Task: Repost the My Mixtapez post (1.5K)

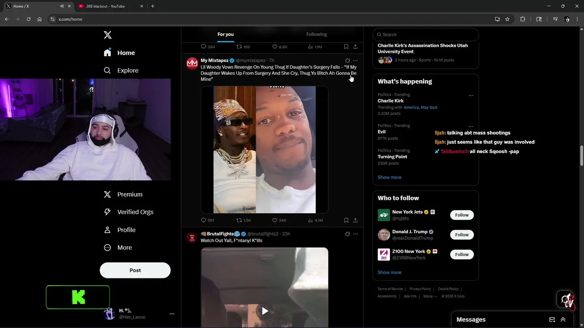Action: tap(244, 220)
